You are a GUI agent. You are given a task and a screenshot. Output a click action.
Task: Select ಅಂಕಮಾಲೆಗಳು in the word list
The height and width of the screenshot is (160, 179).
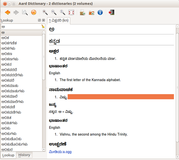tap(21, 102)
